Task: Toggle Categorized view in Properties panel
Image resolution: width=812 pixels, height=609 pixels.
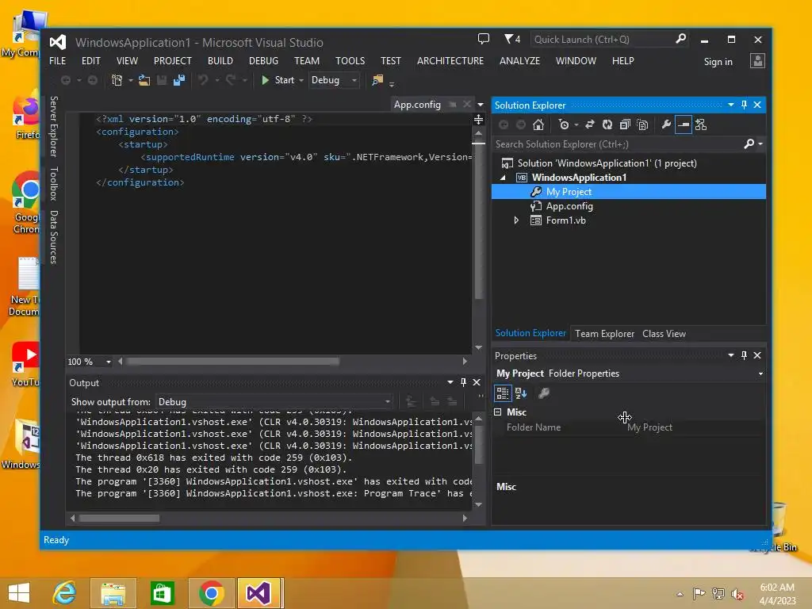Action: 502,393
